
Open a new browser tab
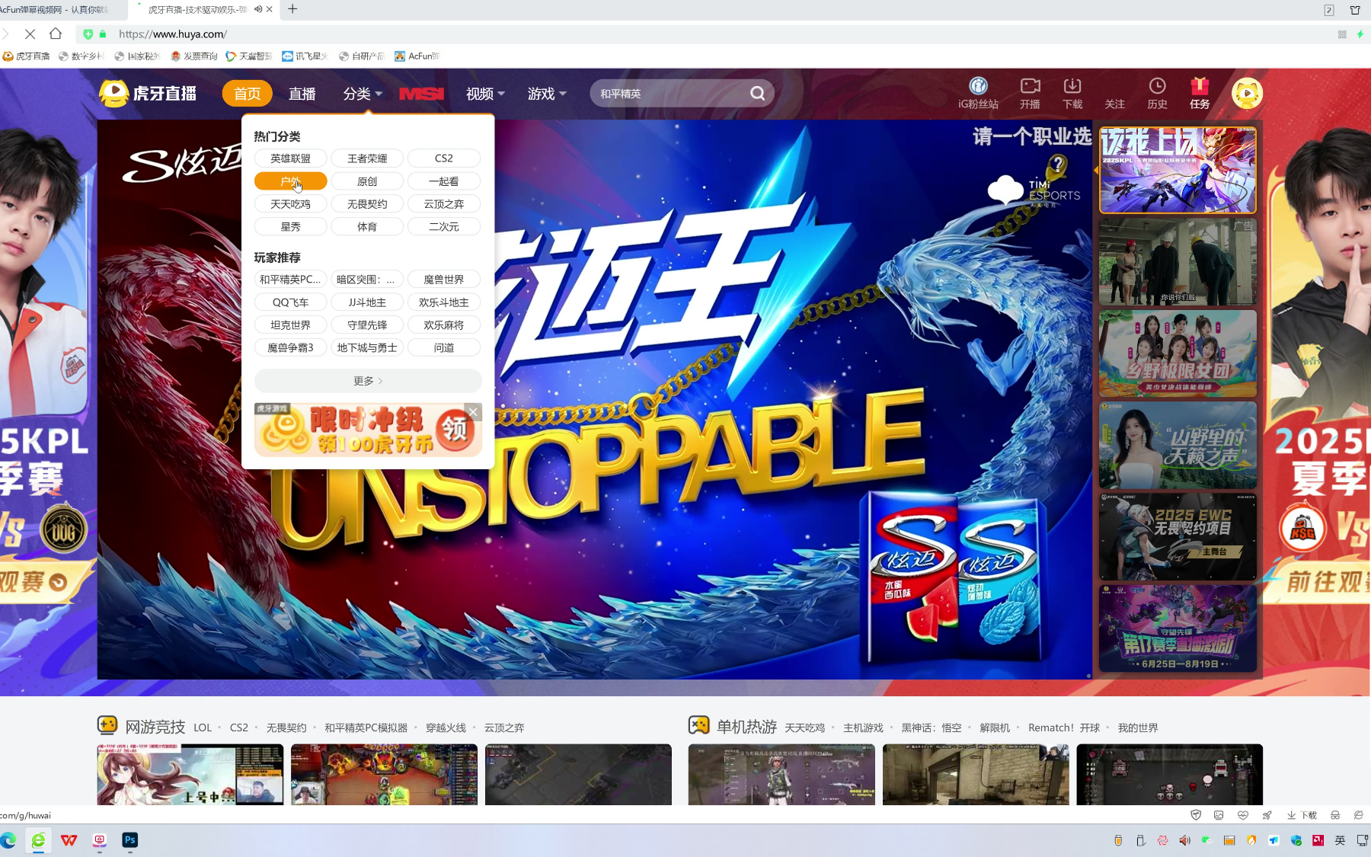coord(292,9)
